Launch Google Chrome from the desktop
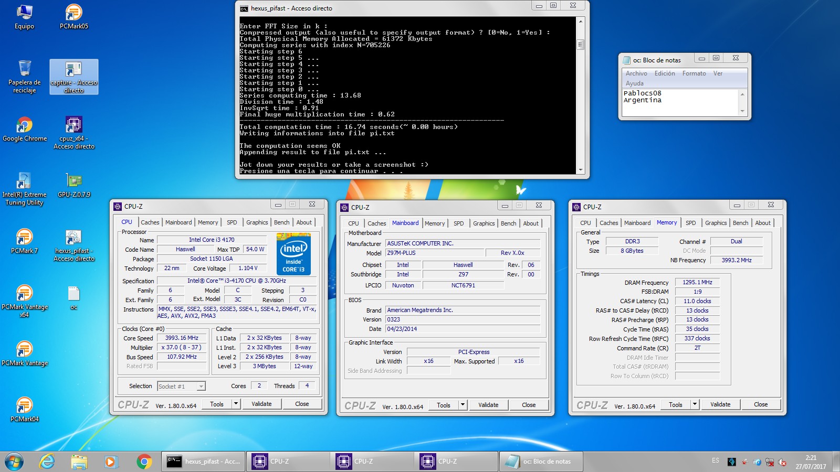The width and height of the screenshot is (840, 472). pos(24,130)
